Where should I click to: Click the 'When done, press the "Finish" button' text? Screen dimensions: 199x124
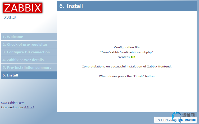point(127,76)
